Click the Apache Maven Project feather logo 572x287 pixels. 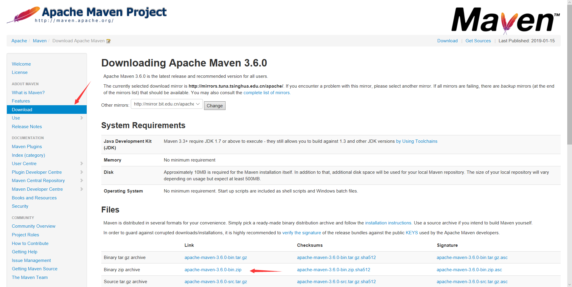[86, 15]
